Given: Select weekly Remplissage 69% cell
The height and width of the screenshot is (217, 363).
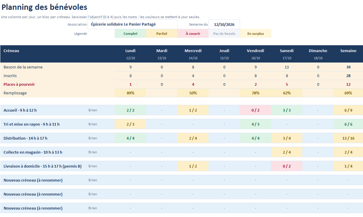Looking at the screenshot, I should (x=348, y=93).
